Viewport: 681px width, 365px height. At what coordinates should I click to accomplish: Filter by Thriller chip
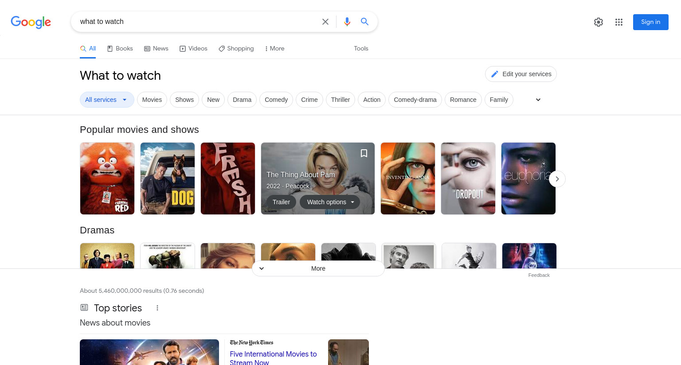click(340, 100)
